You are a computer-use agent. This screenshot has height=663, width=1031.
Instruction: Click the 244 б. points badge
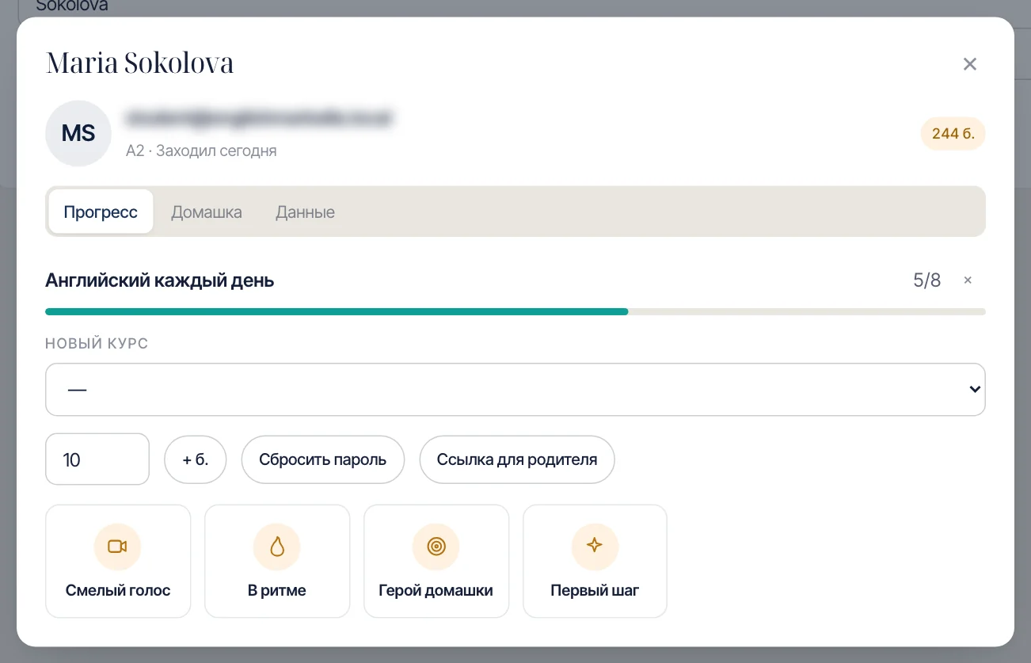tap(953, 134)
